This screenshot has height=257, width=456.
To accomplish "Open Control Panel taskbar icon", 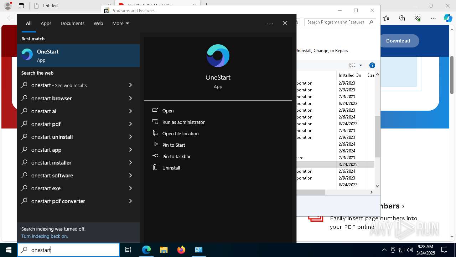I will 198,250.
